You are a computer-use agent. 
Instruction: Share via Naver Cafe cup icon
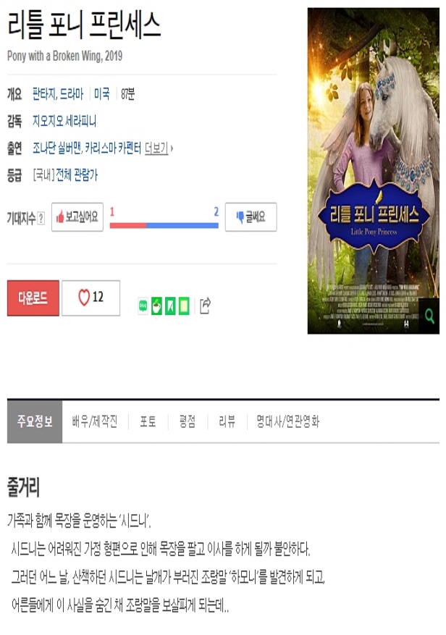pyautogui.click(x=156, y=306)
